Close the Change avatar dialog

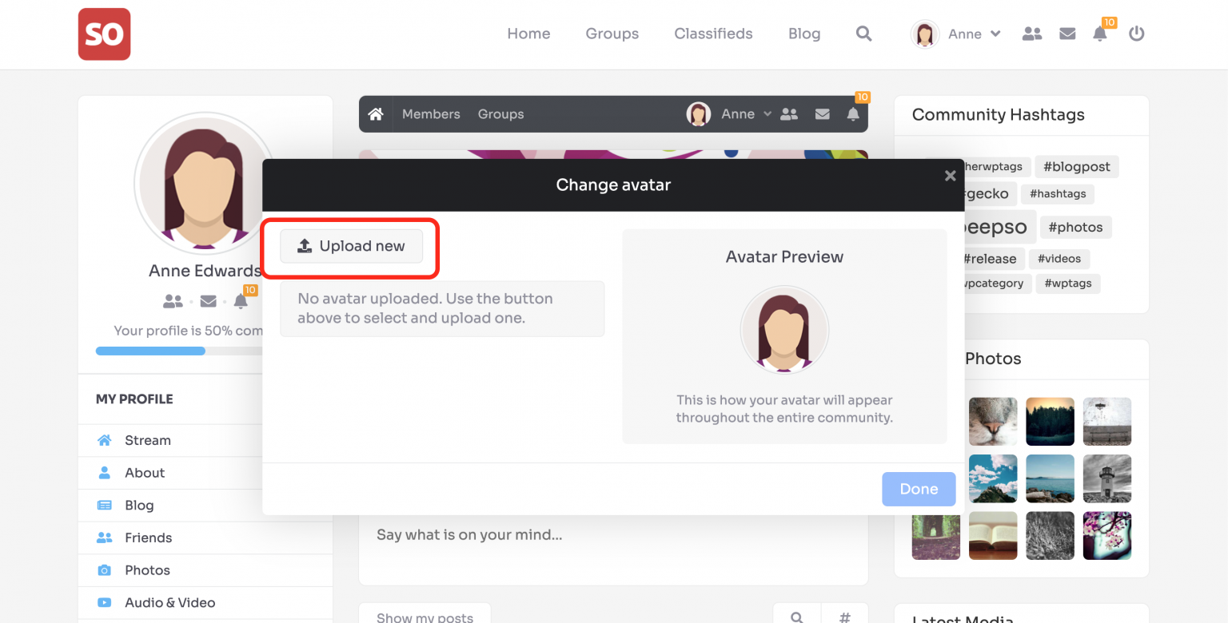click(950, 176)
